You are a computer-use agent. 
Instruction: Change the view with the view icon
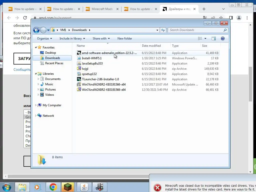click(x=200, y=38)
